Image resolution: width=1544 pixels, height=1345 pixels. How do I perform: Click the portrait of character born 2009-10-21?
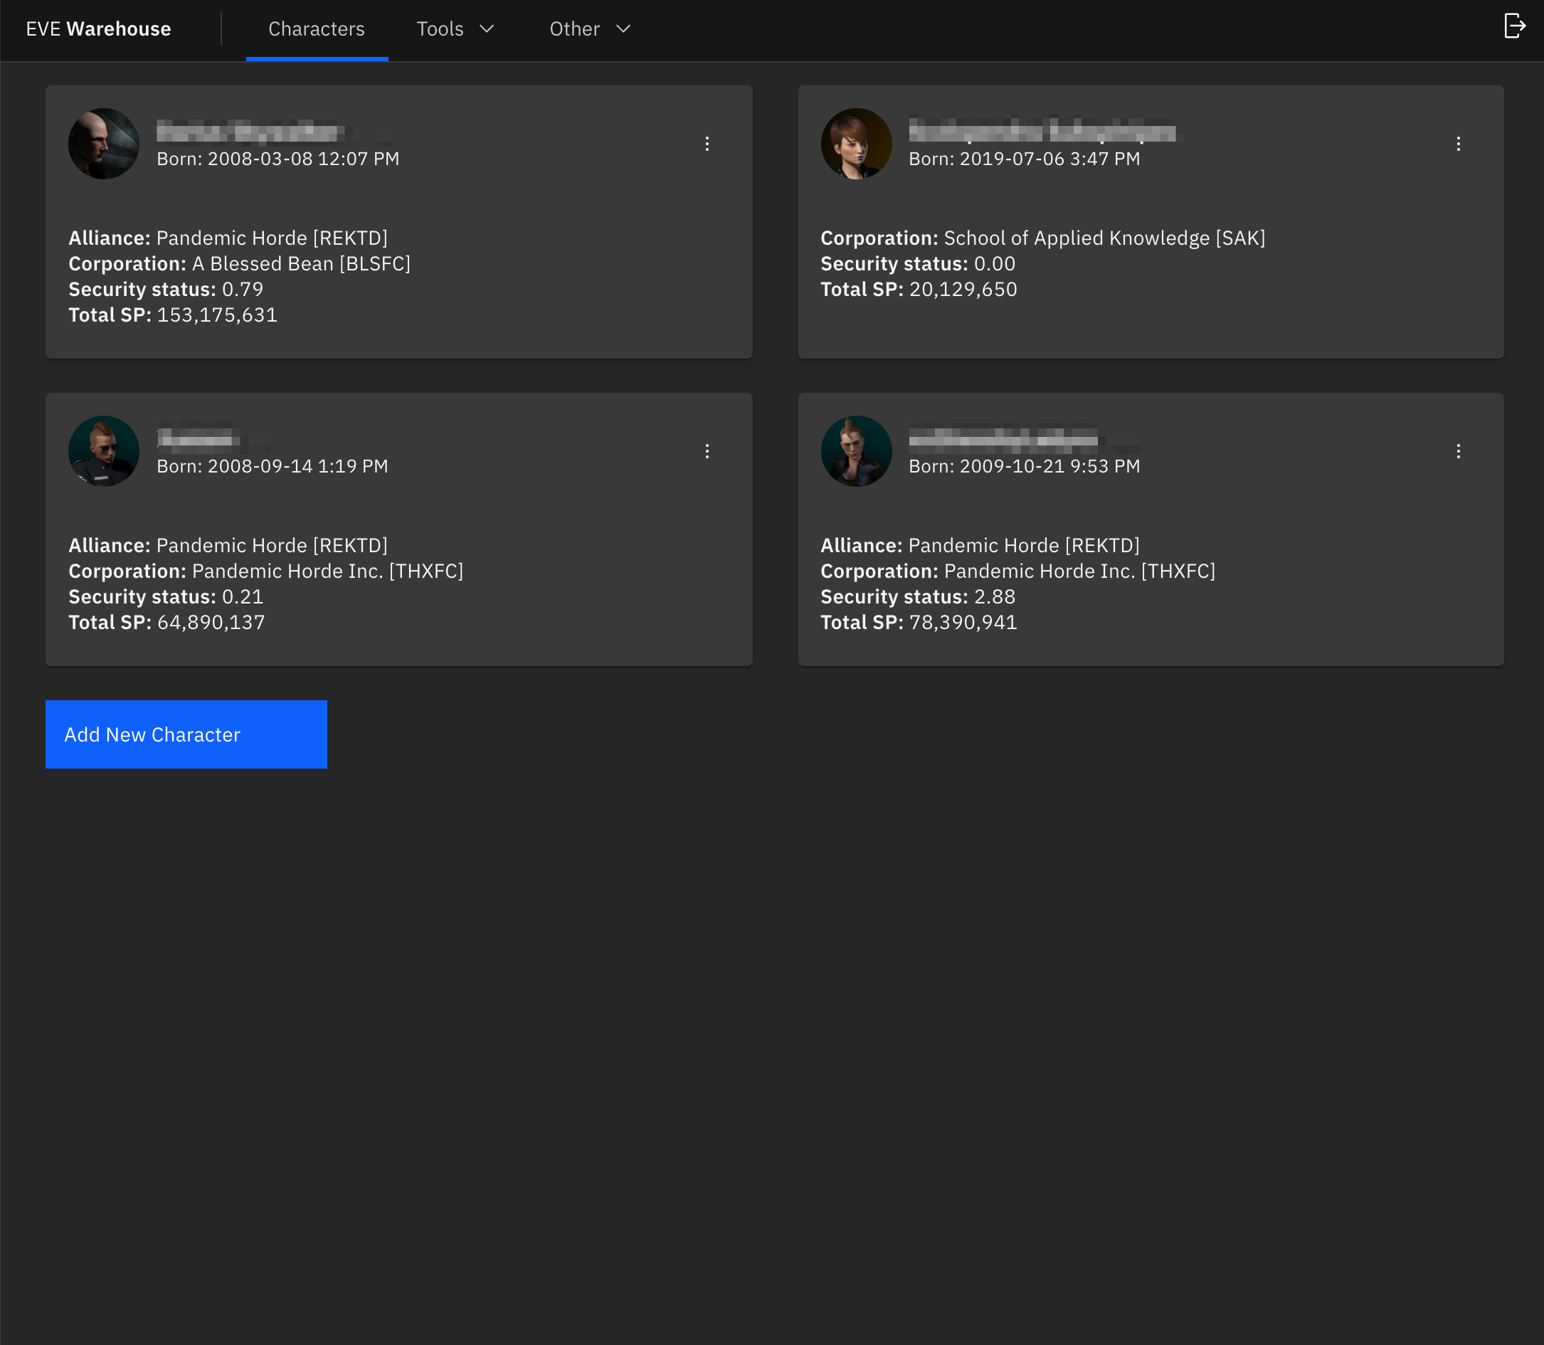pyautogui.click(x=856, y=451)
